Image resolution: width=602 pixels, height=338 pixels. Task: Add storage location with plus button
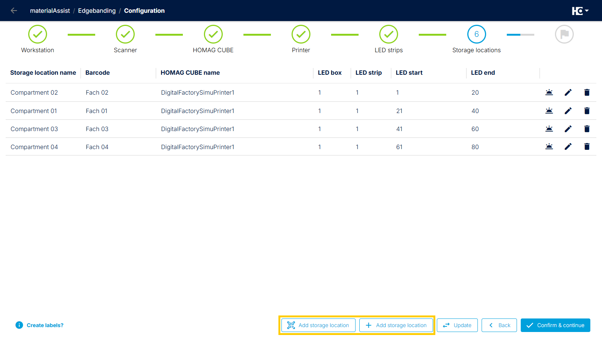click(x=396, y=325)
